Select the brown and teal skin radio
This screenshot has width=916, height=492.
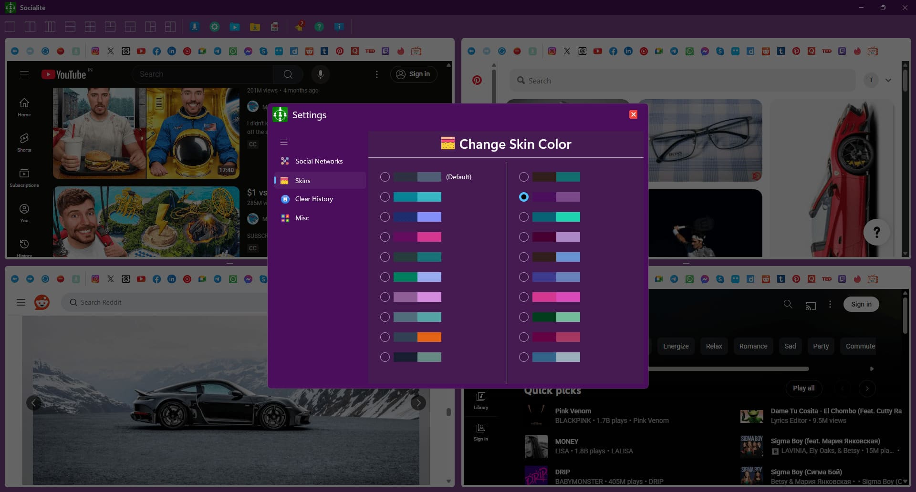tap(524, 177)
